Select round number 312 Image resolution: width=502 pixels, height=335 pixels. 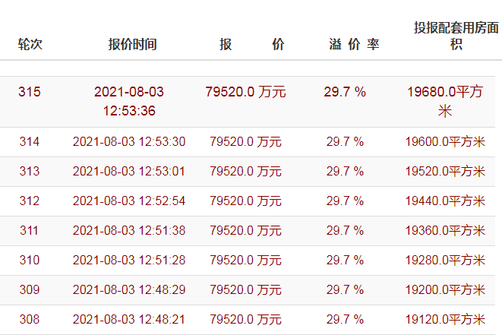tap(30, 201)
